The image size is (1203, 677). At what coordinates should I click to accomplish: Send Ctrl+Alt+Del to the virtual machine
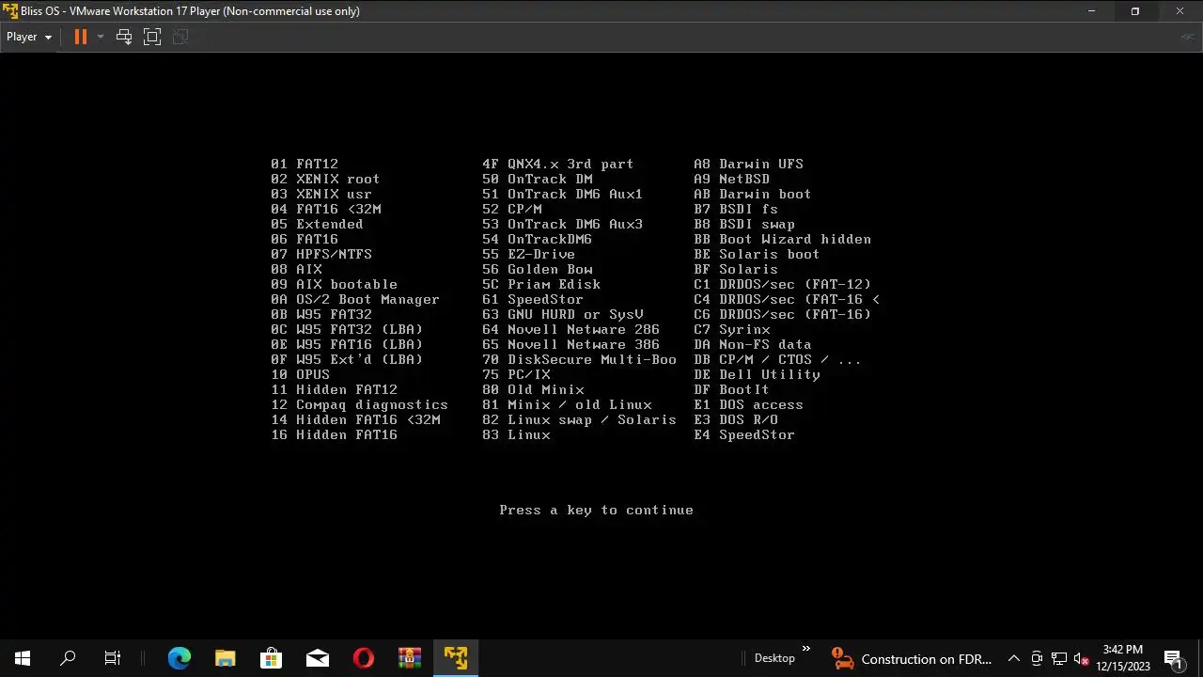click(124, 37)
